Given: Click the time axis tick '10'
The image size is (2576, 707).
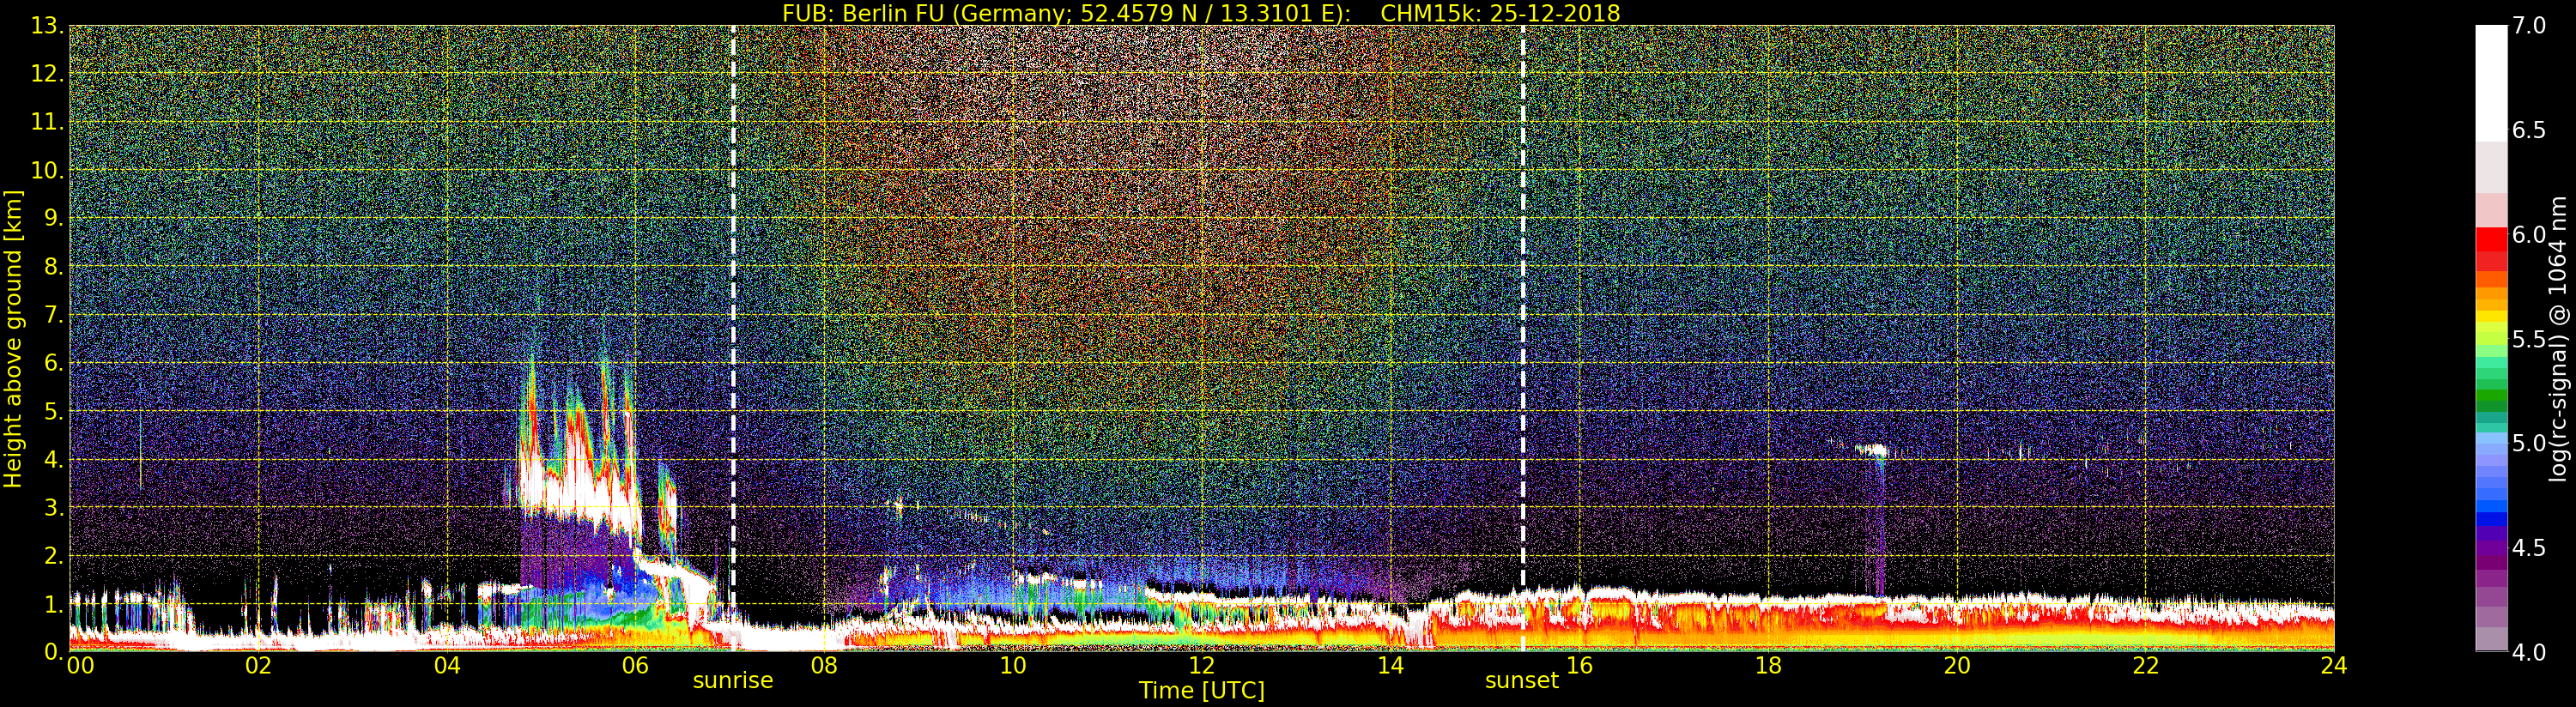Looking at the screenshot, I should click(x=1013, y=665).
